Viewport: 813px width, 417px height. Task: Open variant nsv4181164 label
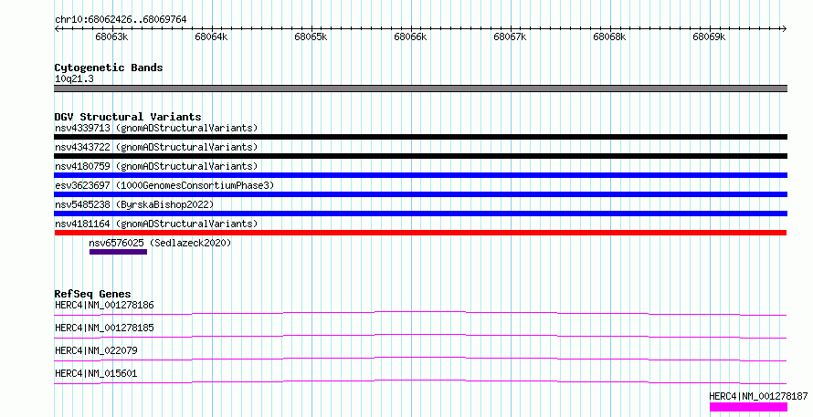(x=156, y=224)
